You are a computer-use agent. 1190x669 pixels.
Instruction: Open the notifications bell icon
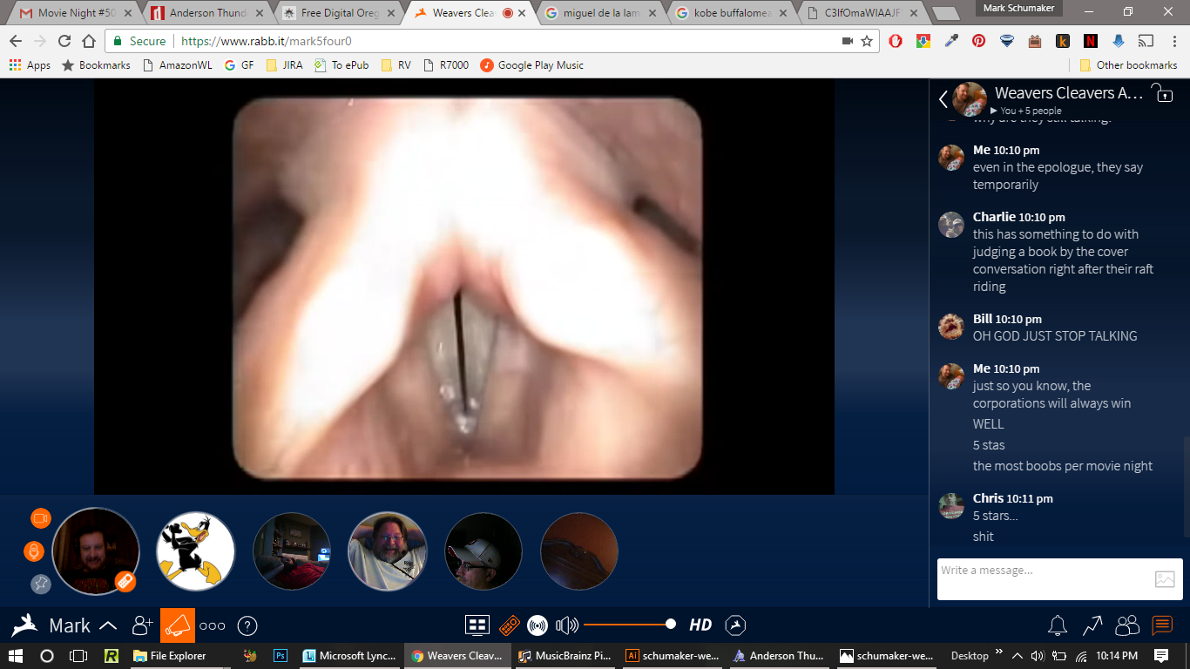tap(1058, 625)
